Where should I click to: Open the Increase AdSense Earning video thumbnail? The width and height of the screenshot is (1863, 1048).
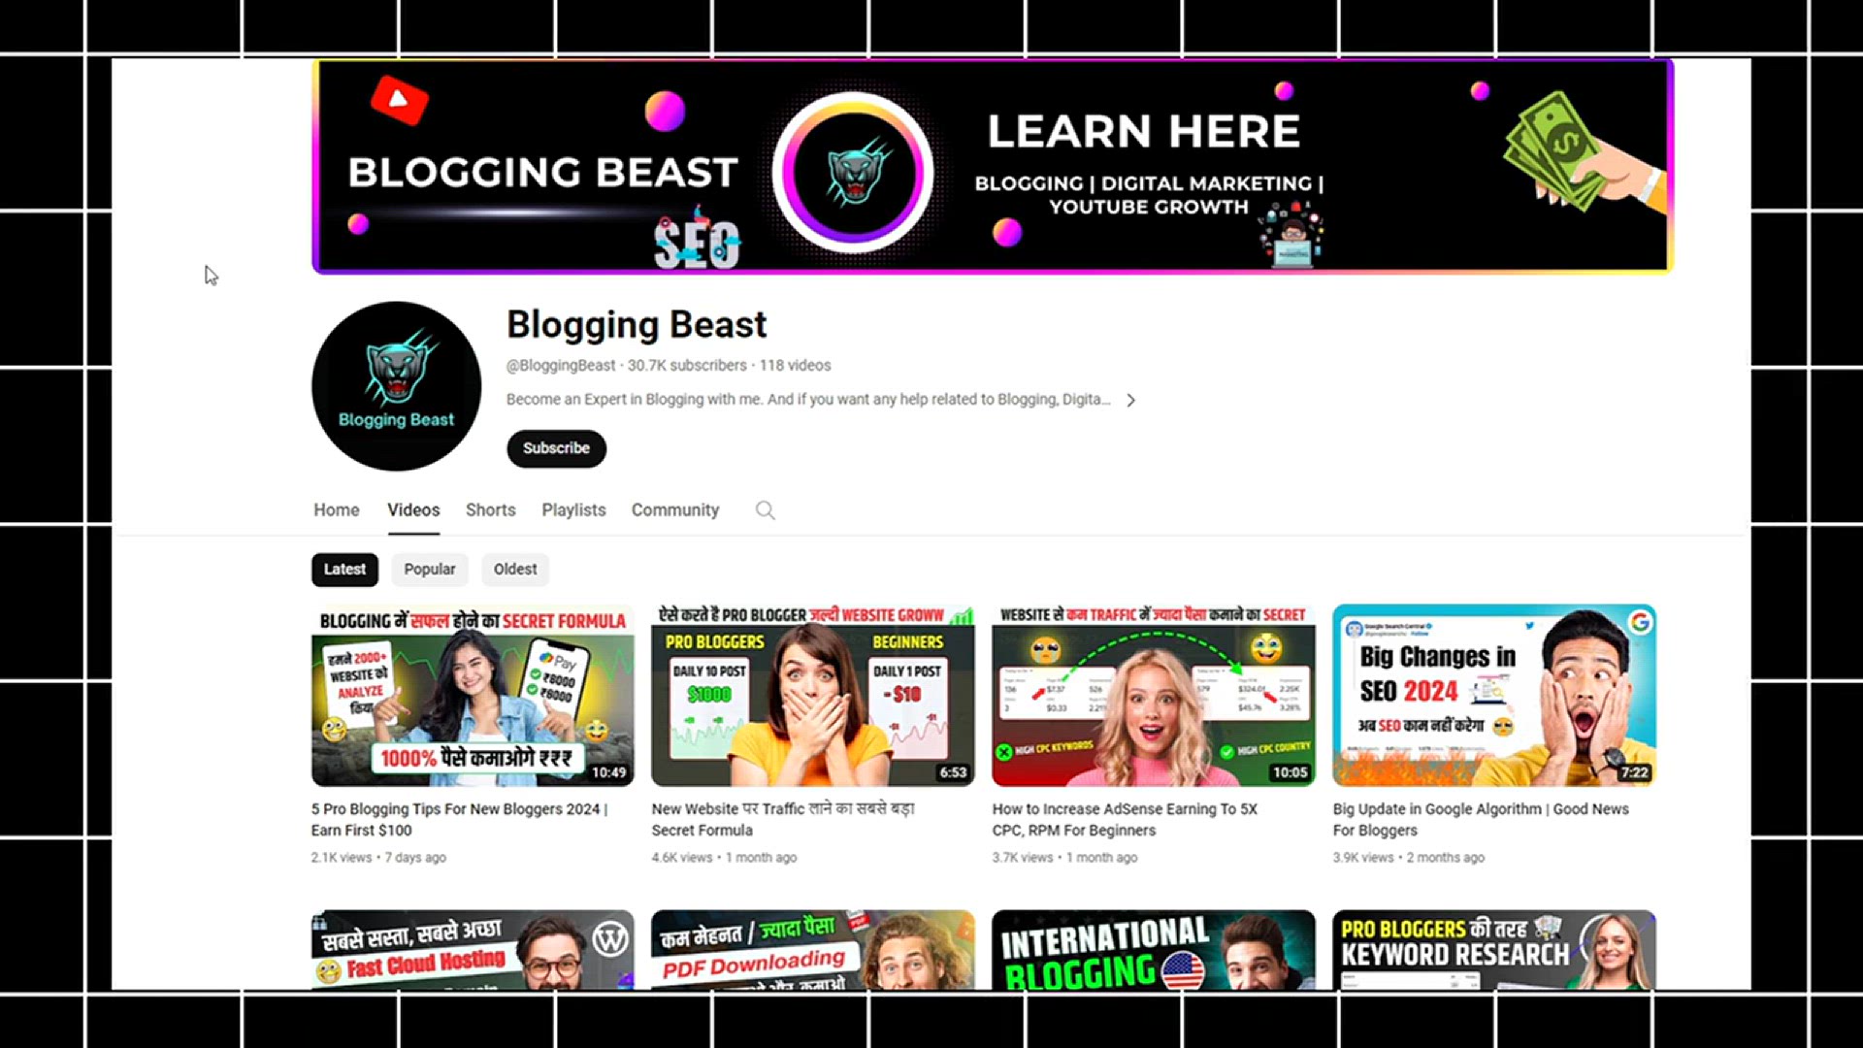click(1154, 696)
